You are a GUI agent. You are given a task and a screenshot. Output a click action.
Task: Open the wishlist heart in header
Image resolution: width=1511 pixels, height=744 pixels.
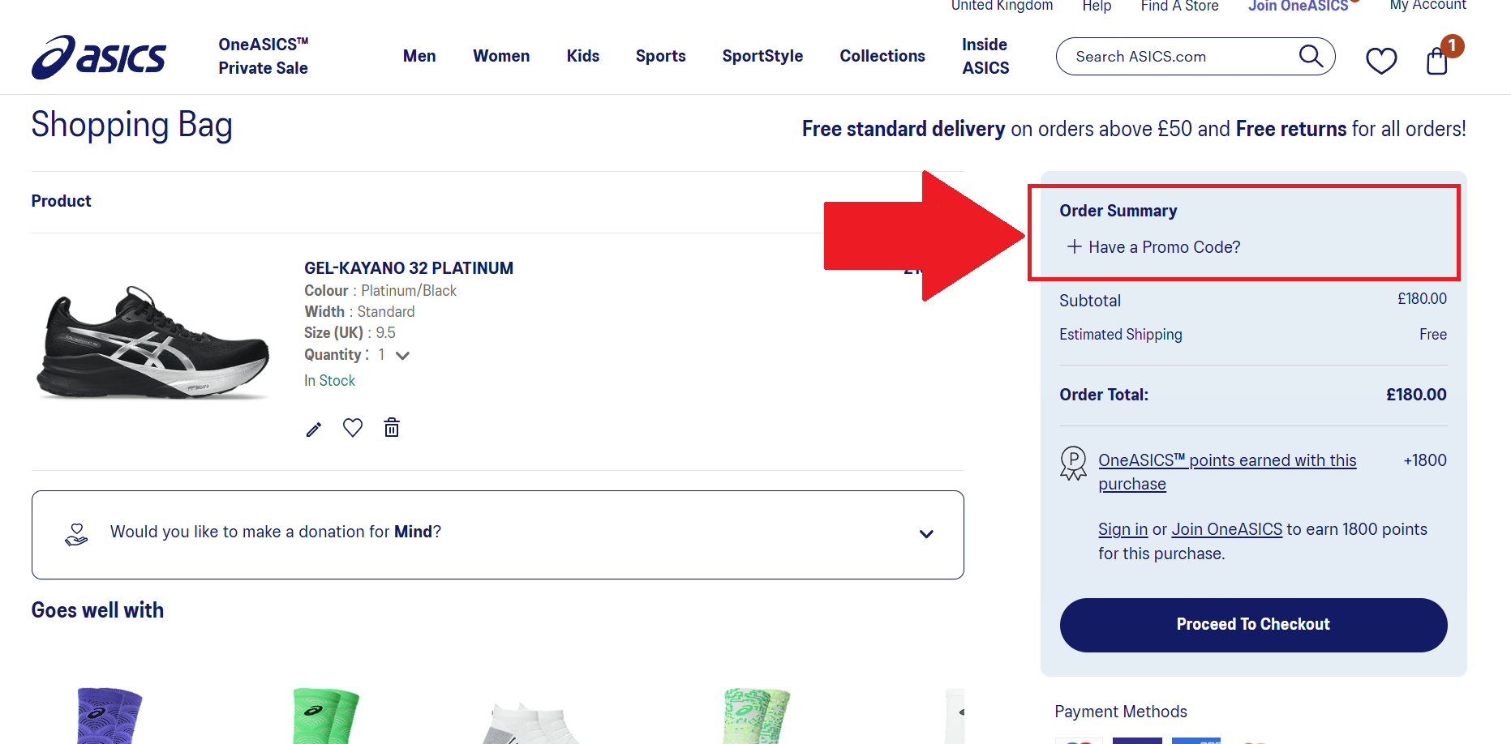(1380, 60)
